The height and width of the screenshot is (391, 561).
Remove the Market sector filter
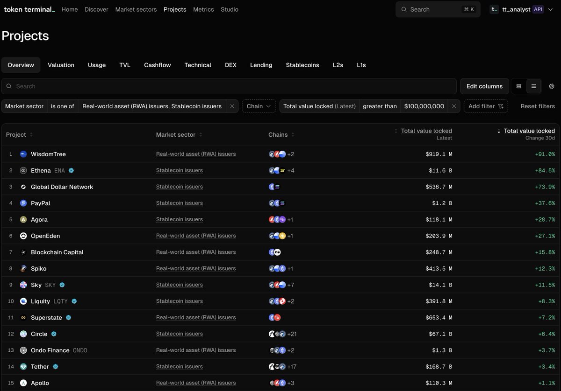coord(232,106)
